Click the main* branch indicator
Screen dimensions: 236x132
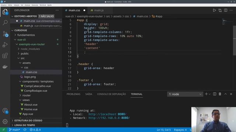(x=14, y=130)
